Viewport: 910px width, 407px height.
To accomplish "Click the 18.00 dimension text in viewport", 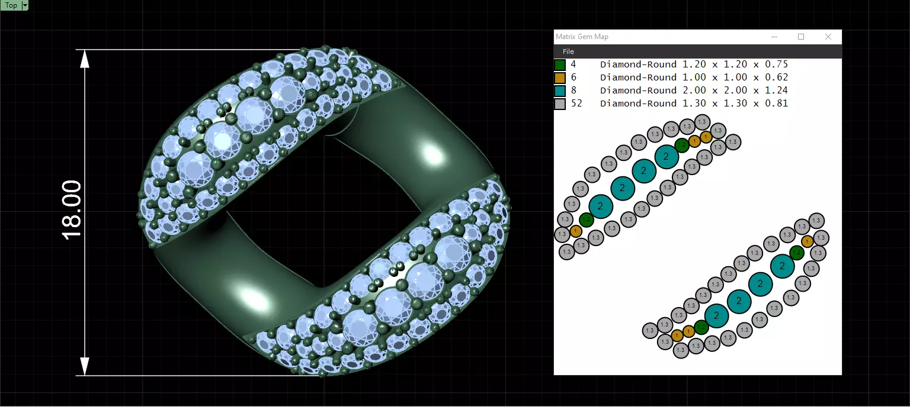I will click(x=72, y=210).
